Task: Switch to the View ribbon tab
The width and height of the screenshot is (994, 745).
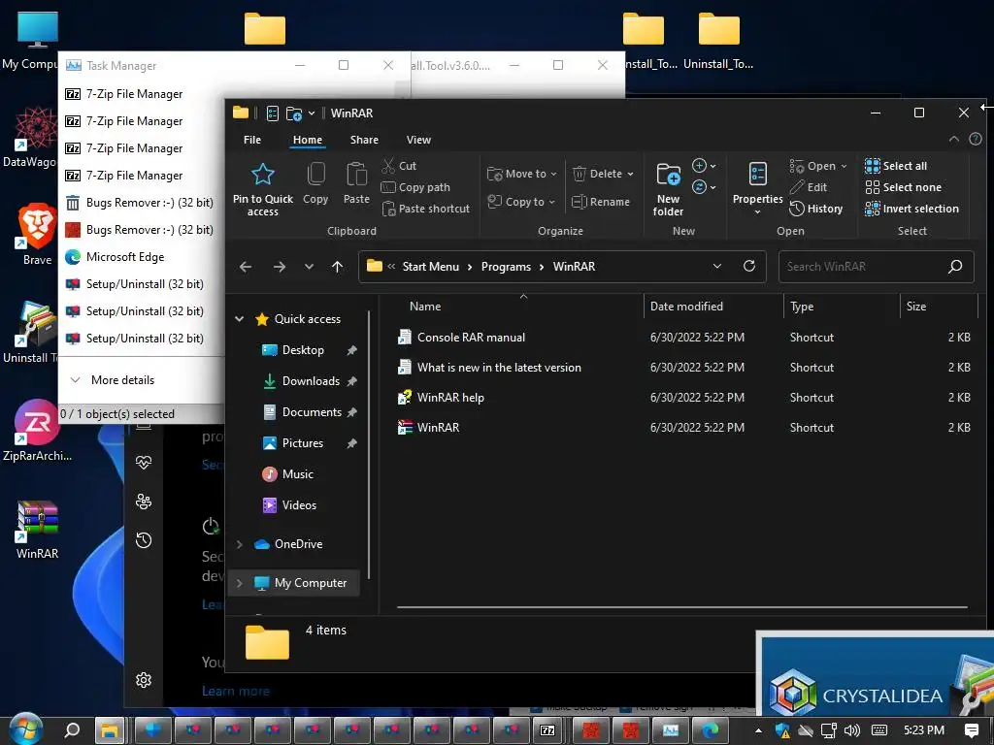Action: coord(418,140)
